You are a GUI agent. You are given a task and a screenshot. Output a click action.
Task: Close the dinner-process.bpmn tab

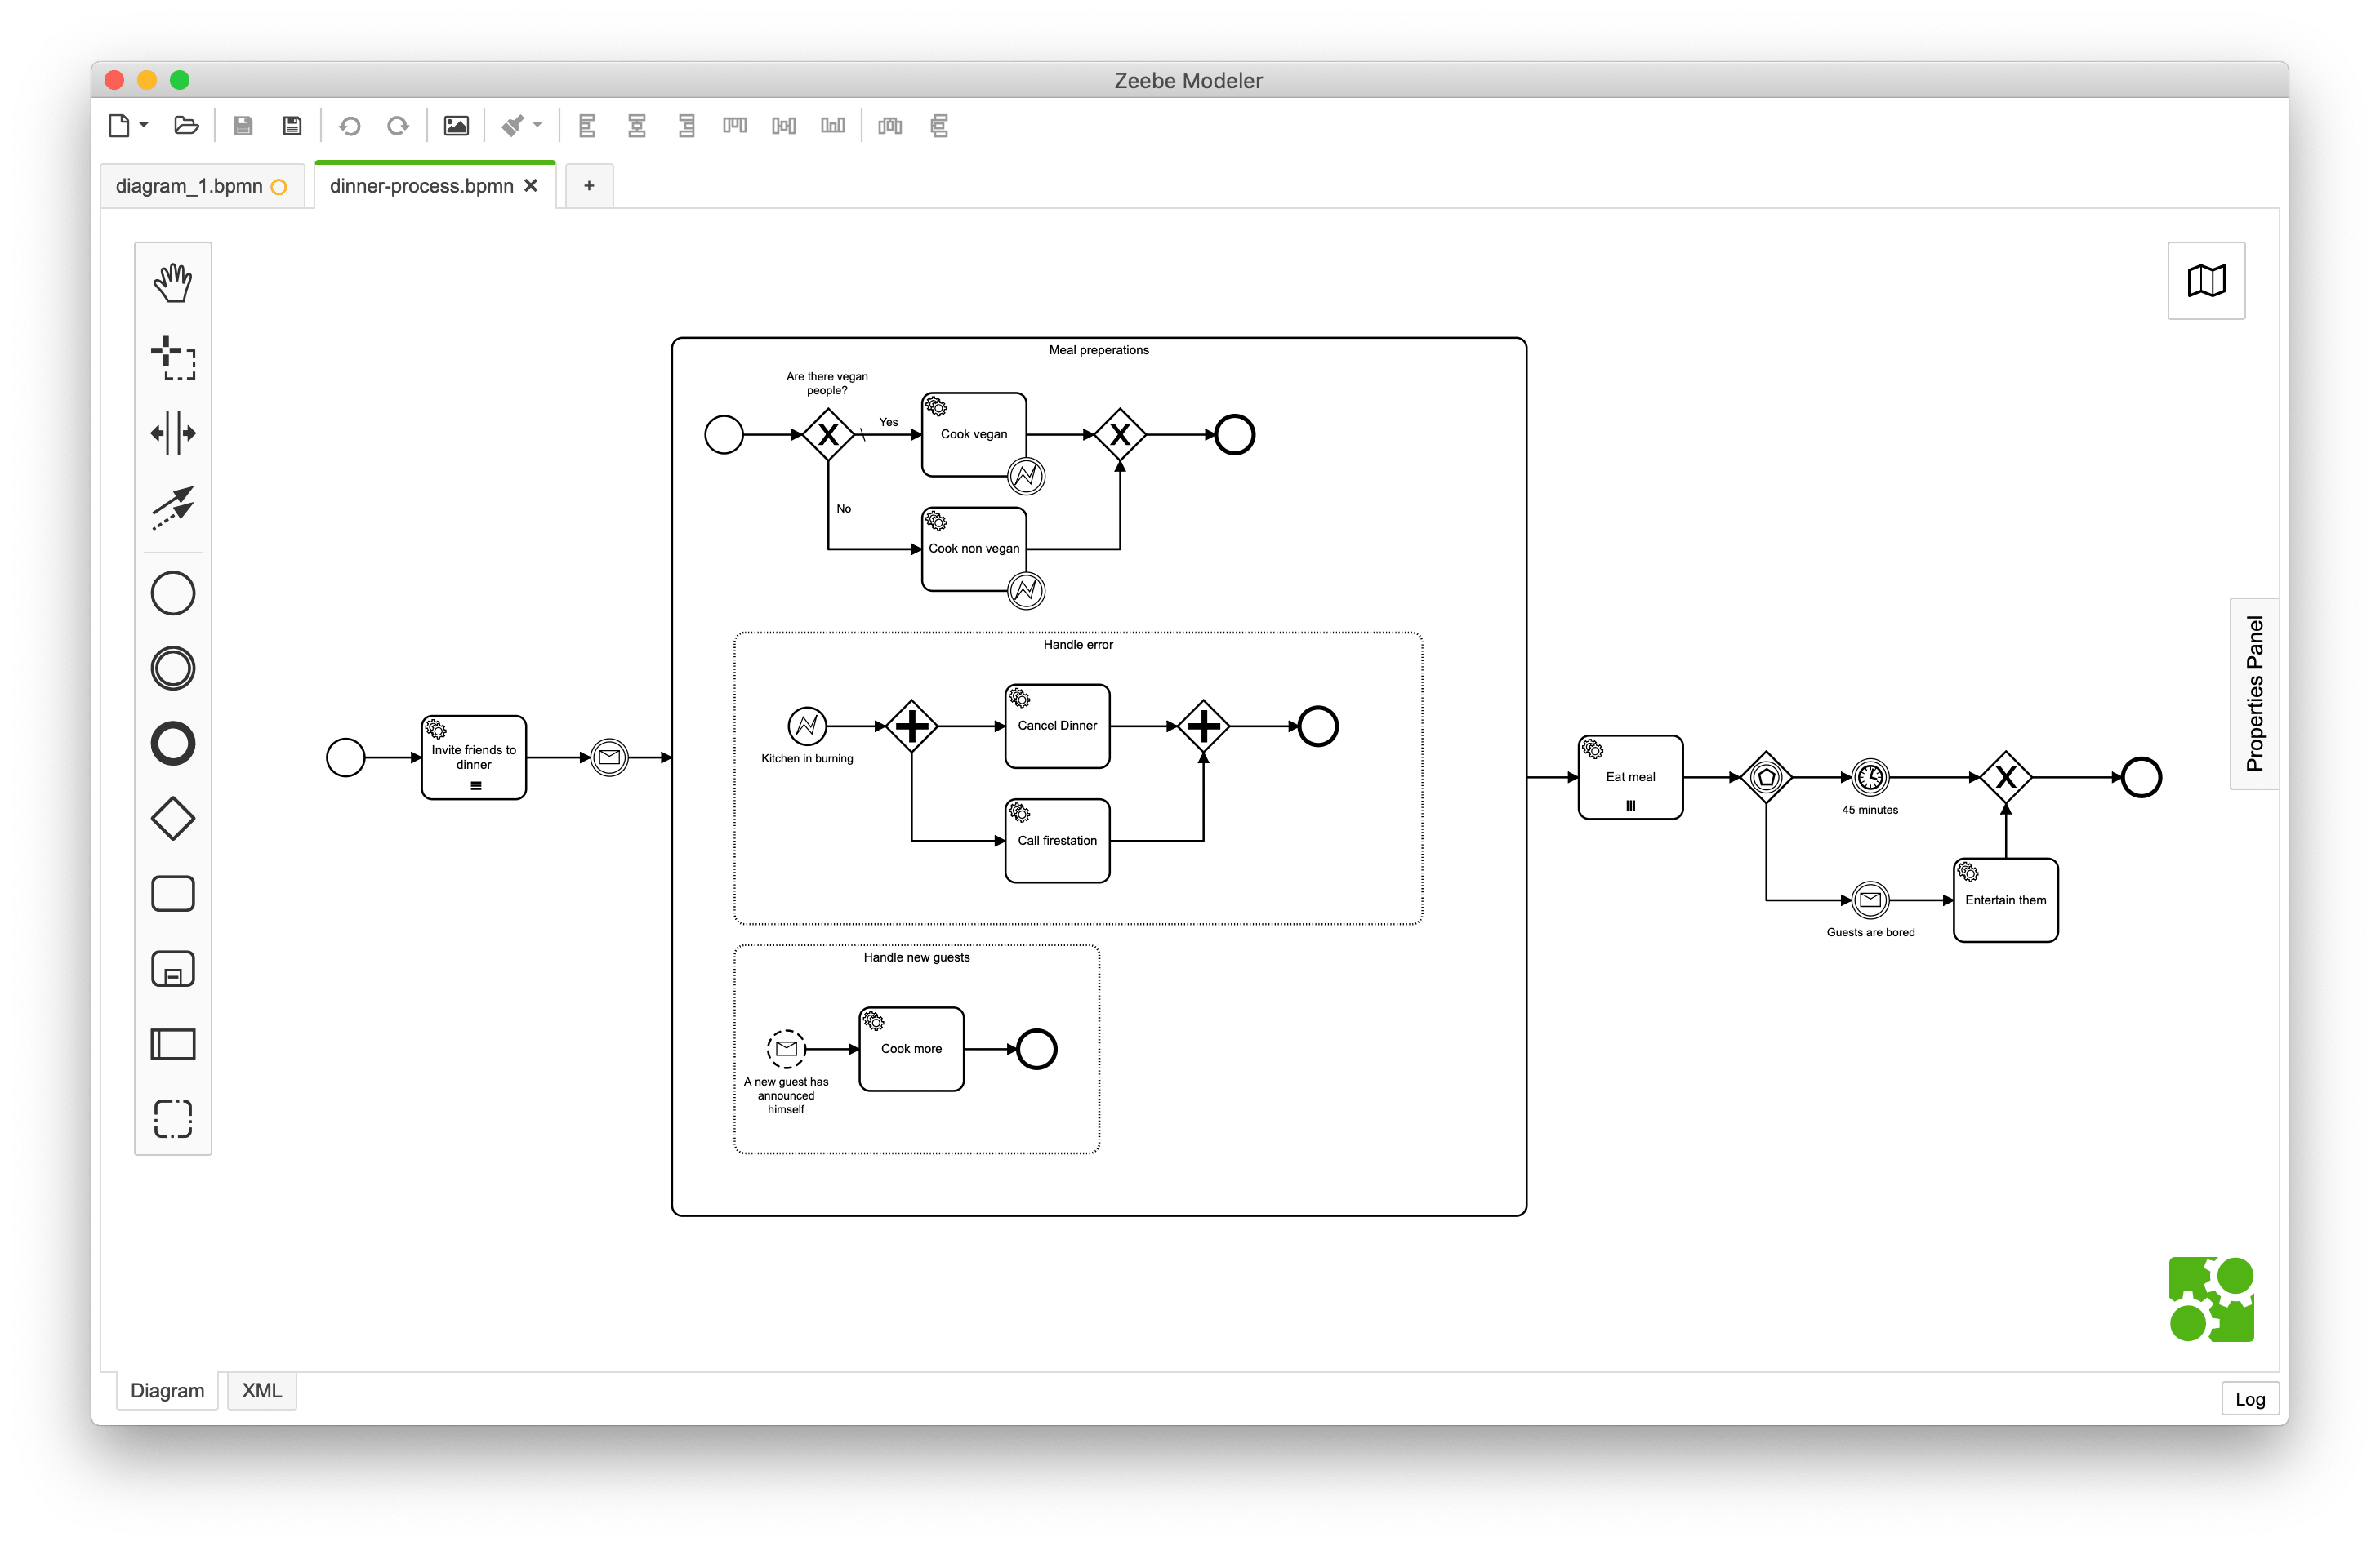(x=531, y=186)
